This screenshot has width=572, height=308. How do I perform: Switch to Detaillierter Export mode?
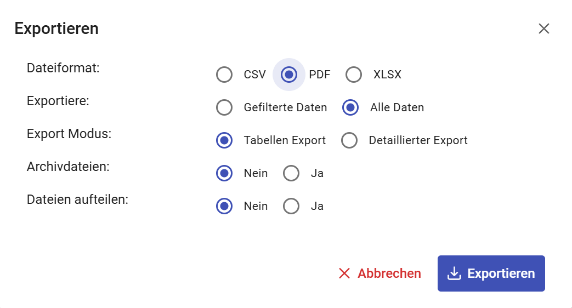(x=349, y=140)
